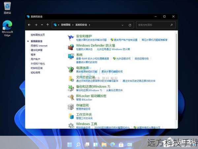Go forward with the forward arrow

pos(36,25)
